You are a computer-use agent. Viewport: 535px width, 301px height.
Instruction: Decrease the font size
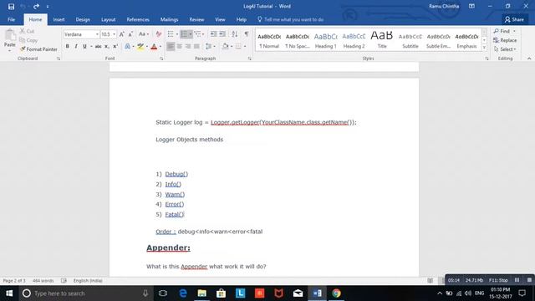(x=130, y=34)
